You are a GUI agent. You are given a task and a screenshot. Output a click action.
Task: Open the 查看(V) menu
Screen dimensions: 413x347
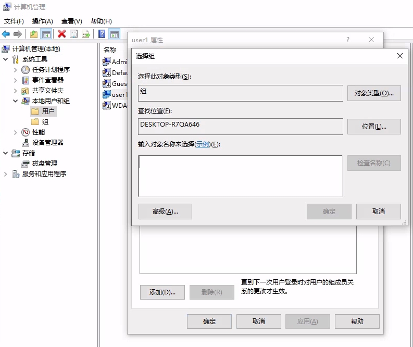click(x=71, y=21)
